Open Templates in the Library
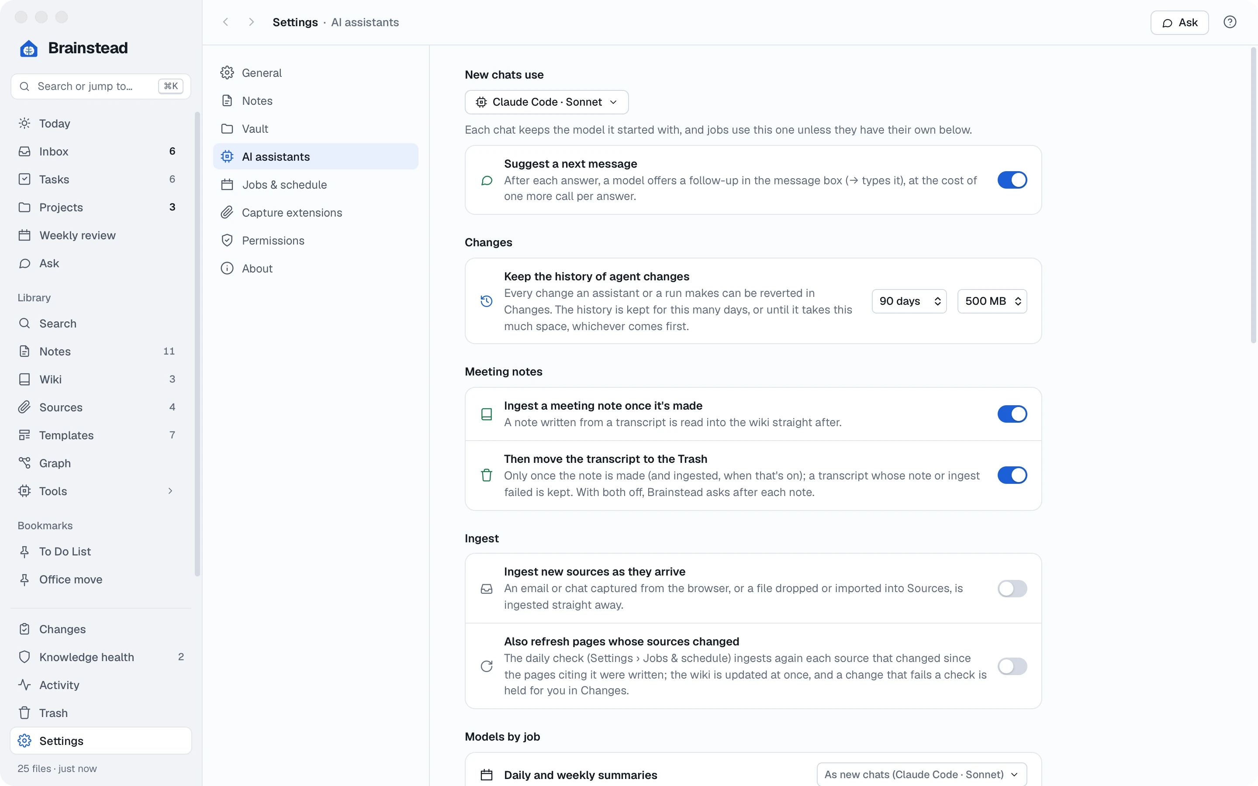The width and height of the screenshot is (1258, 786). (100, 435)
